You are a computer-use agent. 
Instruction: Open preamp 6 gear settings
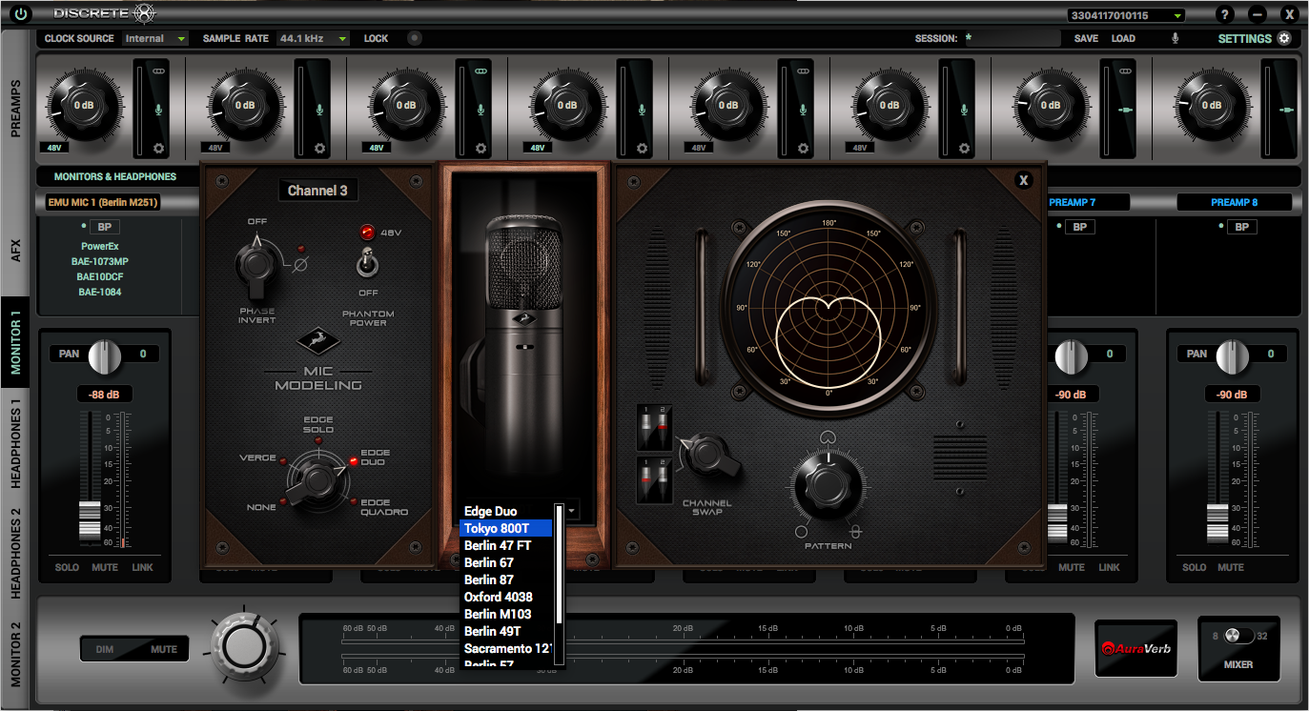coord(964,149)
